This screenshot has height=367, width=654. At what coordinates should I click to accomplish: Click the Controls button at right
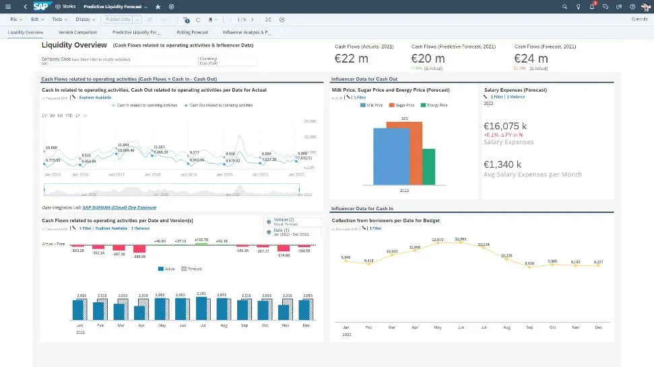tap(639, 20)
